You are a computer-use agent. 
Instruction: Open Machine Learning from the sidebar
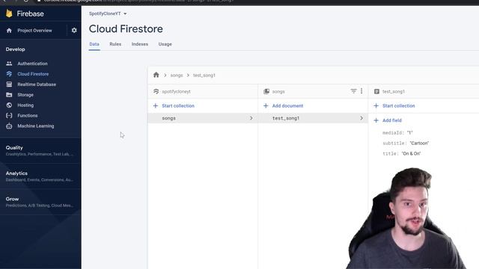(35, 126)
